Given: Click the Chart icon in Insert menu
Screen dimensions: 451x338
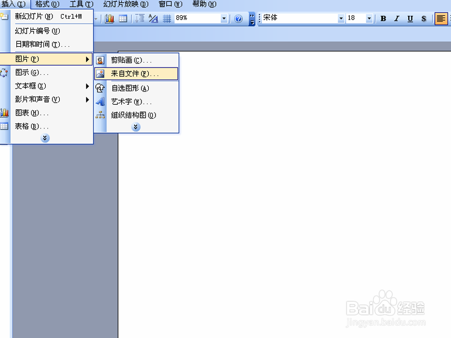Looking at the screenshot, I should pos(4,113).
